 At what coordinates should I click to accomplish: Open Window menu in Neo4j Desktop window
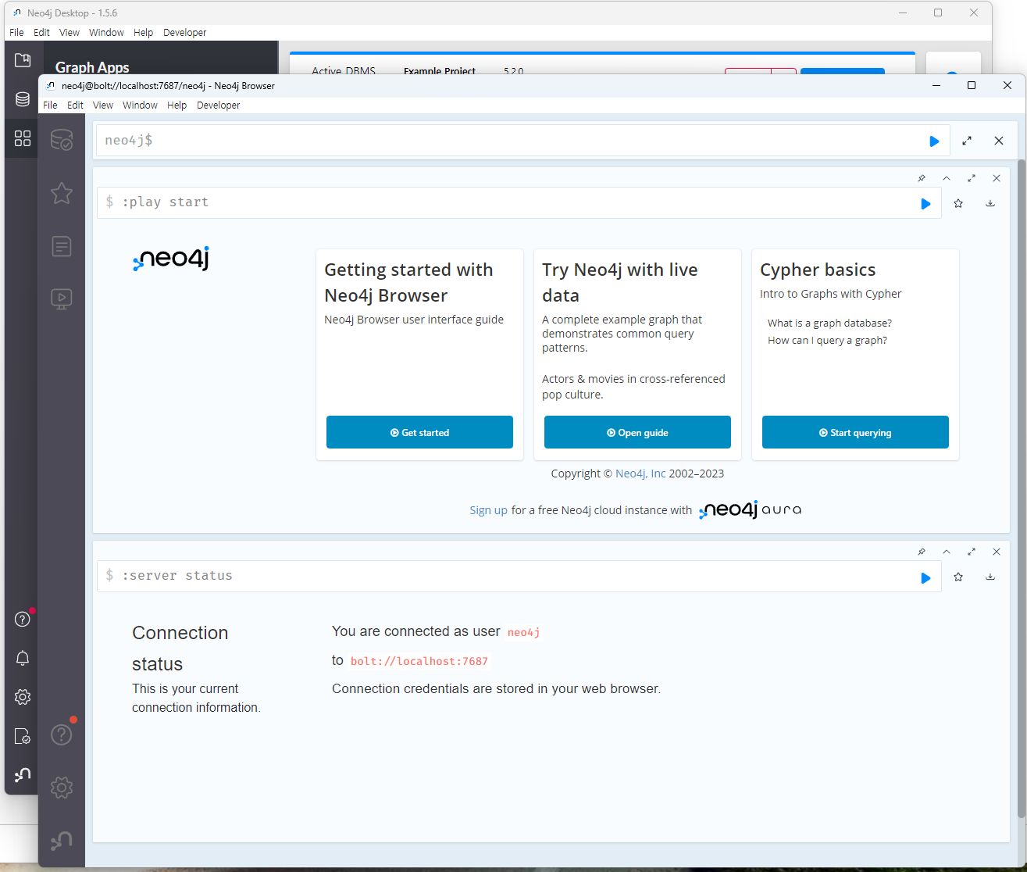click(107, 32)
